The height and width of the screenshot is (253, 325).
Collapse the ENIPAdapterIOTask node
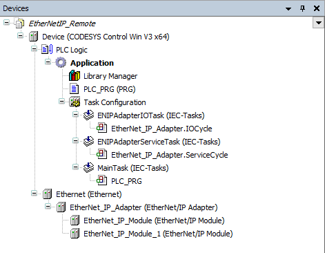point(75,114)
